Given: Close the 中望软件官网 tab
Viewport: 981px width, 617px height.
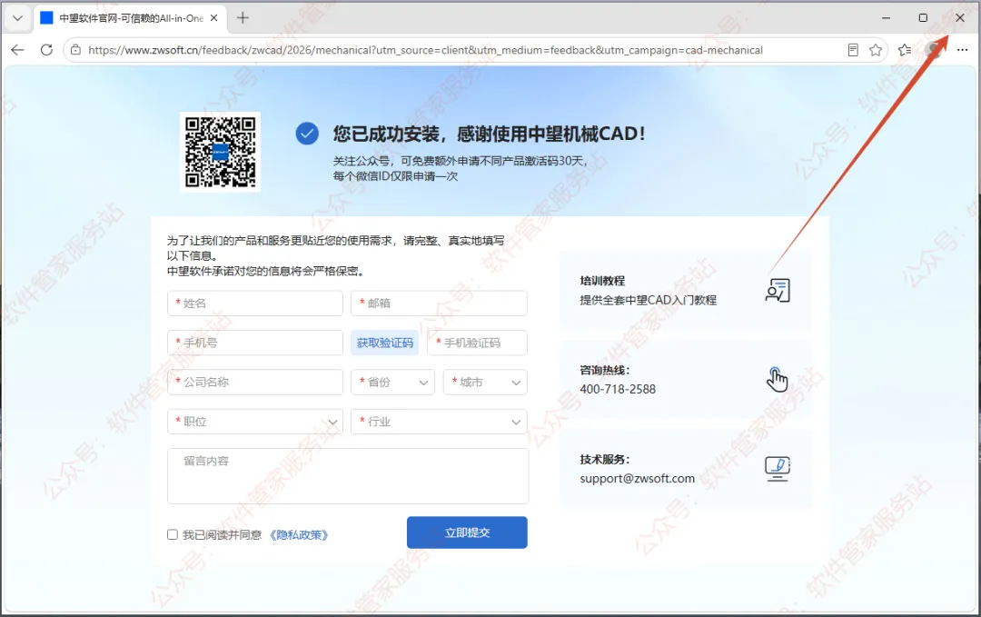Looking at the screenshot, I should click(x=214, y=18).
